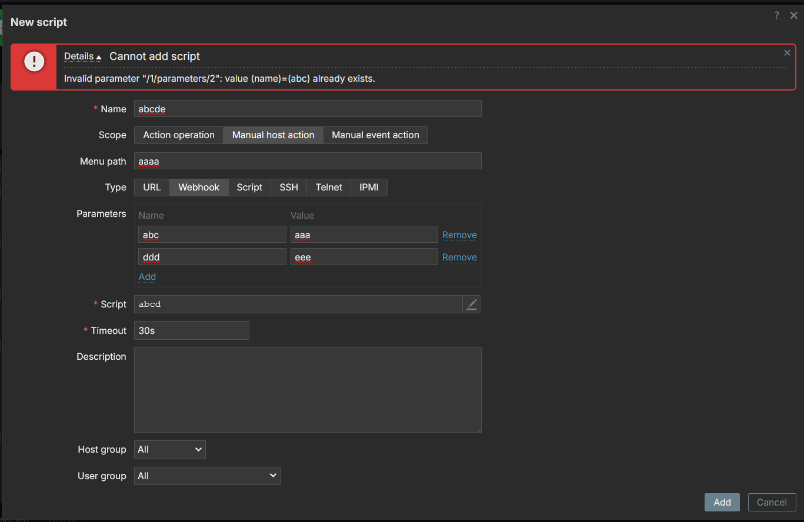Click the Add button to save script
This screenshot has height=522, width=804.
[722, 502]
